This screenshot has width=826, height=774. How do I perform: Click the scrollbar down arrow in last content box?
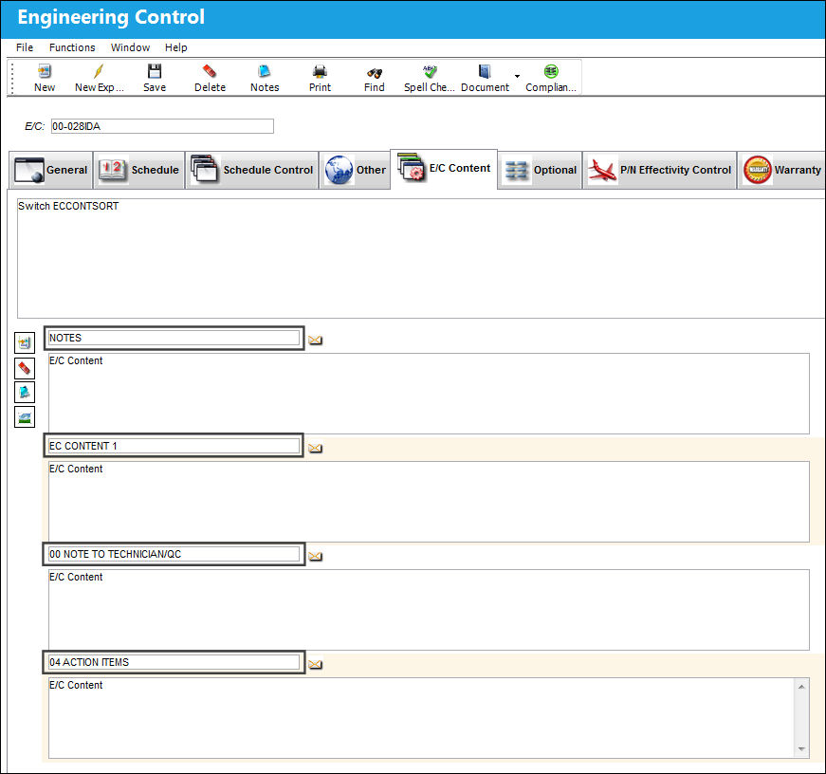pos(801,748)
